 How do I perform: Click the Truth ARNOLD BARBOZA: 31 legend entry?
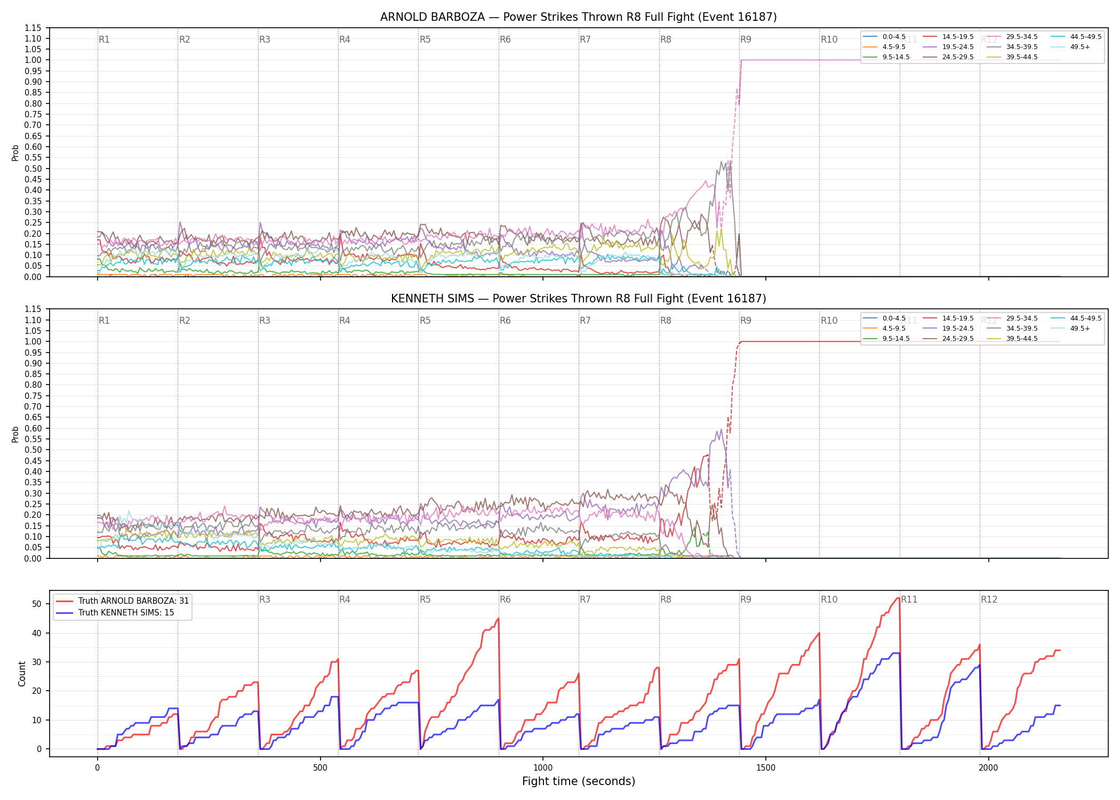tap(122, 601)
